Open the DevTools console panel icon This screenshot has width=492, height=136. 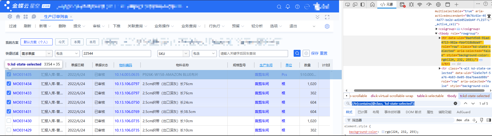pyautogui.click(x=402, y=5)
